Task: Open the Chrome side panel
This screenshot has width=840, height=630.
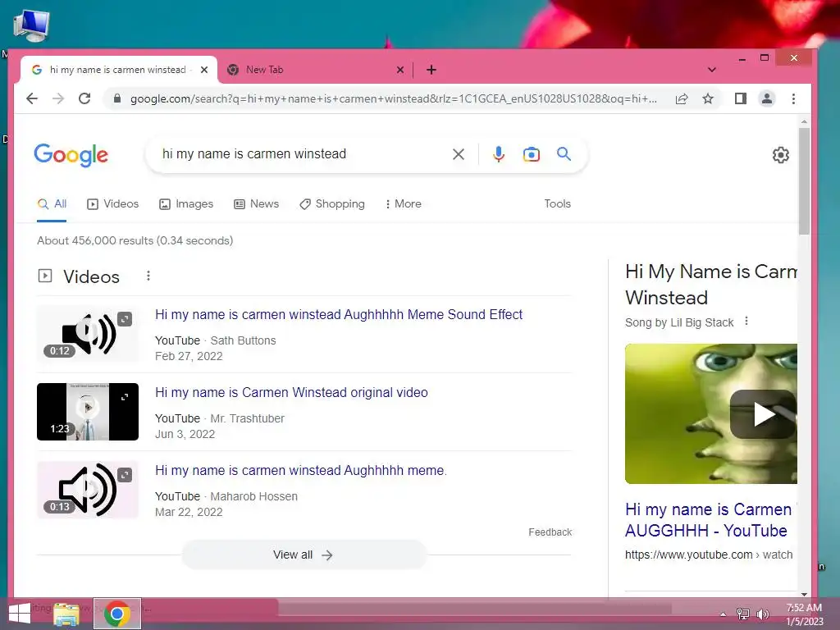Action: 741,98
